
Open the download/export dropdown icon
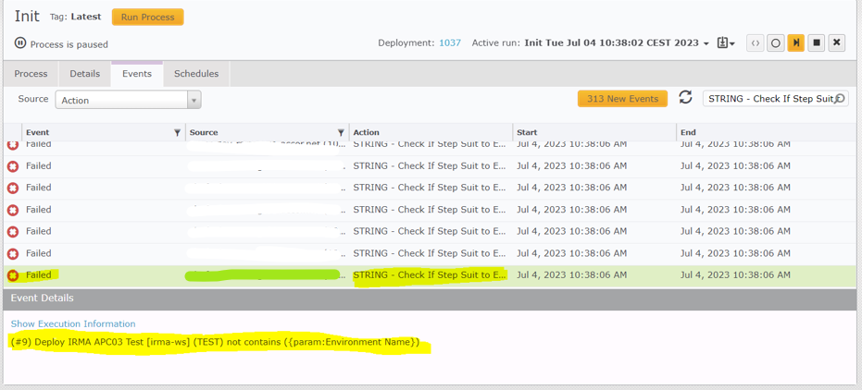tap(726, 43)
